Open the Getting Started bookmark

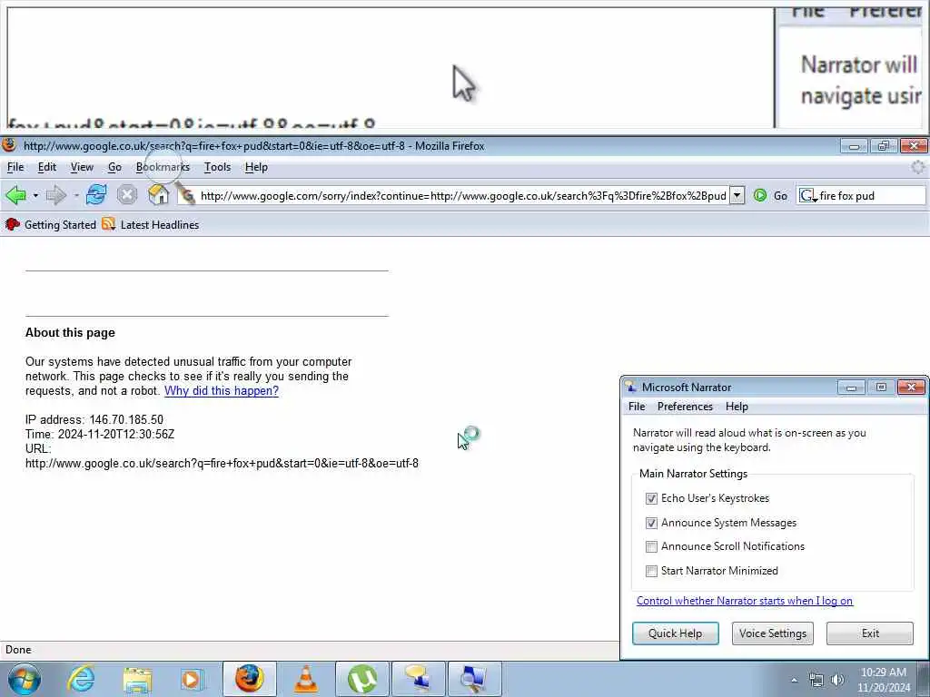pyautogui.click(x=51, y=225)
